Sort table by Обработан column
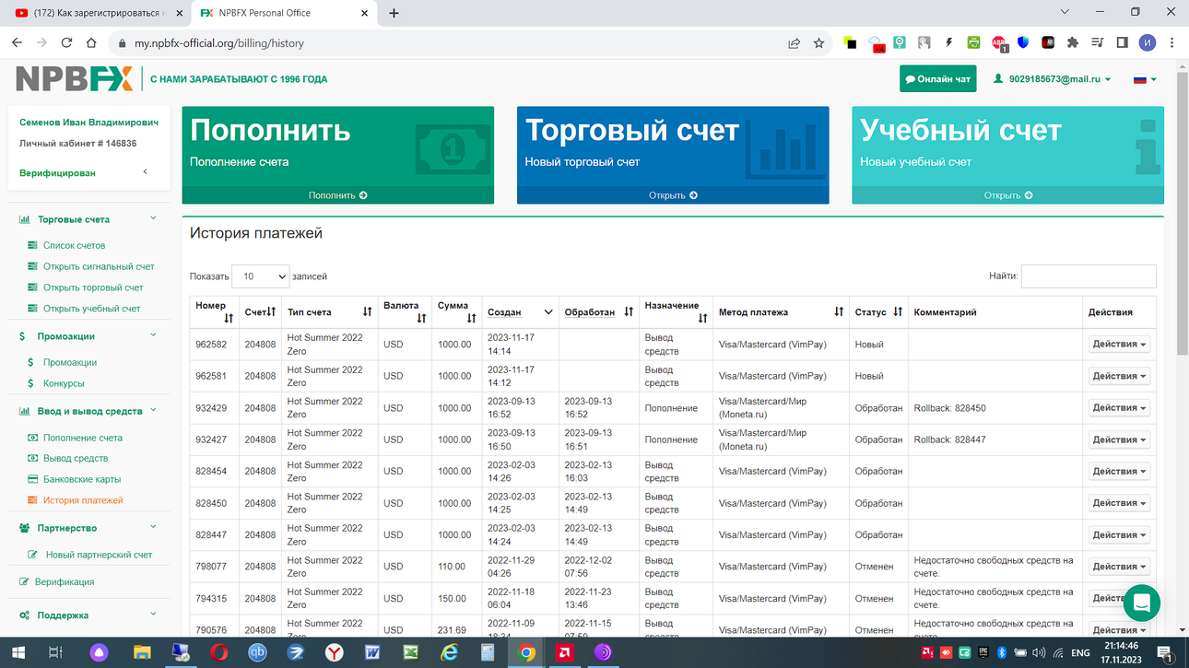 (x=599, y=312)
